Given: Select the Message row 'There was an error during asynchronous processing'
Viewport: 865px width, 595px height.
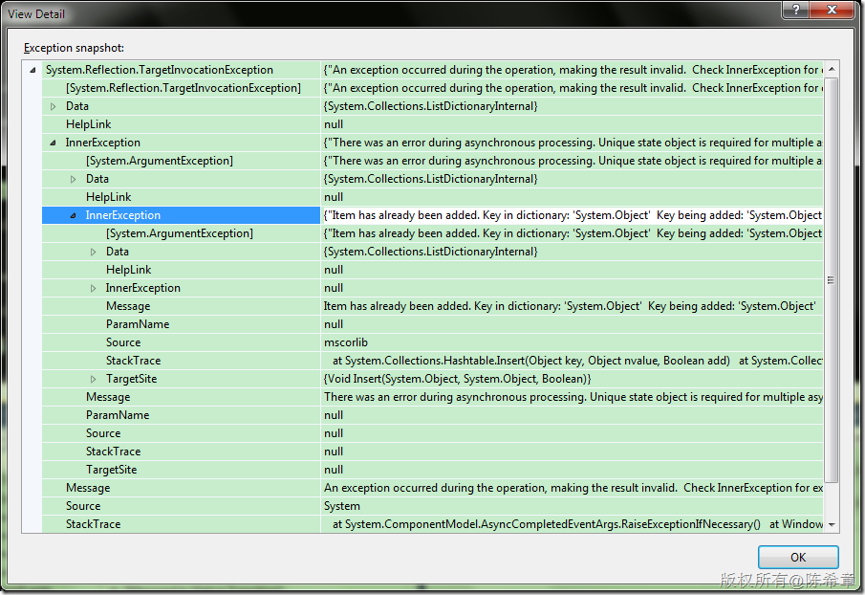Looking at the screenshot, I should pyautogui.click(x=107, y=397).
